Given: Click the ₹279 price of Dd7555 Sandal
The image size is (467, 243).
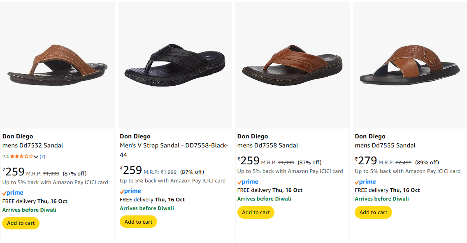Looking at the screenshot, I should 367,161.
